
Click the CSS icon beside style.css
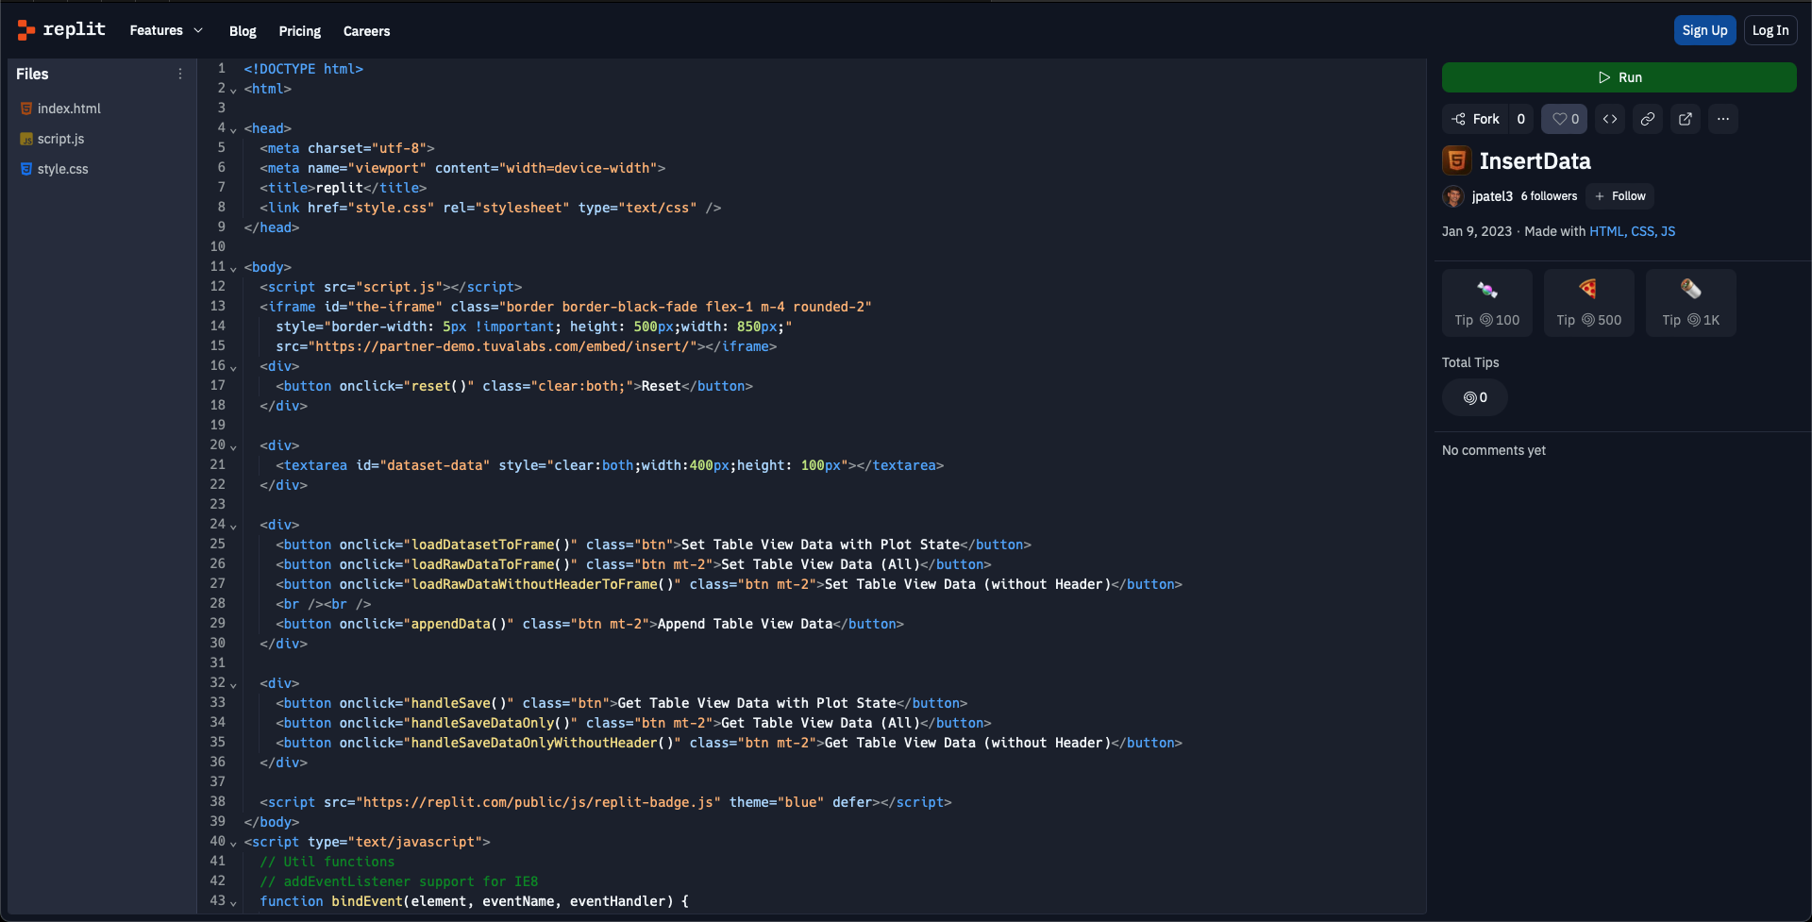coord(26,169)
